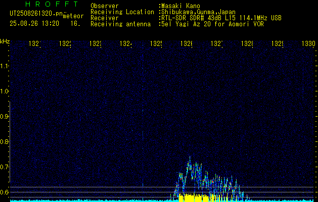The height and width of the screenshot is (202, 318).
Task: Click the 0.8 kHz frequency label
Action: click(4, 142)
